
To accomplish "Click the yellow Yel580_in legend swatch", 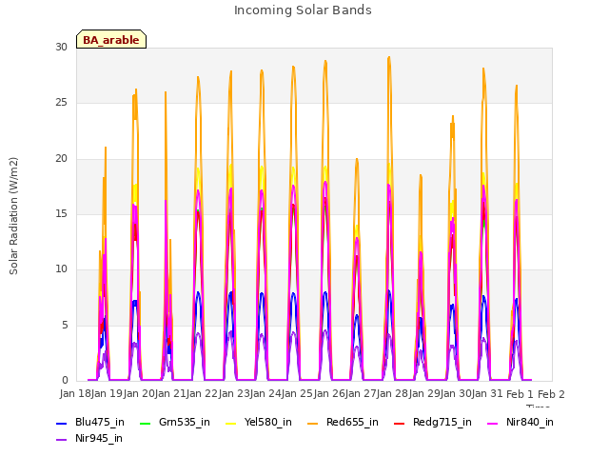I will click(x=230, y=423).
